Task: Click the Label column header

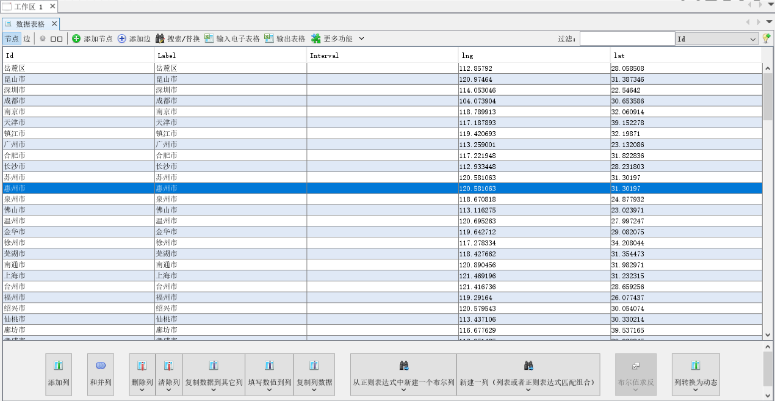Action: (231, 56)
